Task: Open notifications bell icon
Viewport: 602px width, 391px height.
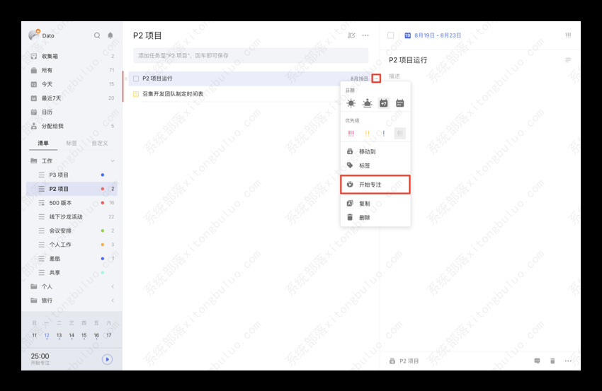Action: (110, 35)
